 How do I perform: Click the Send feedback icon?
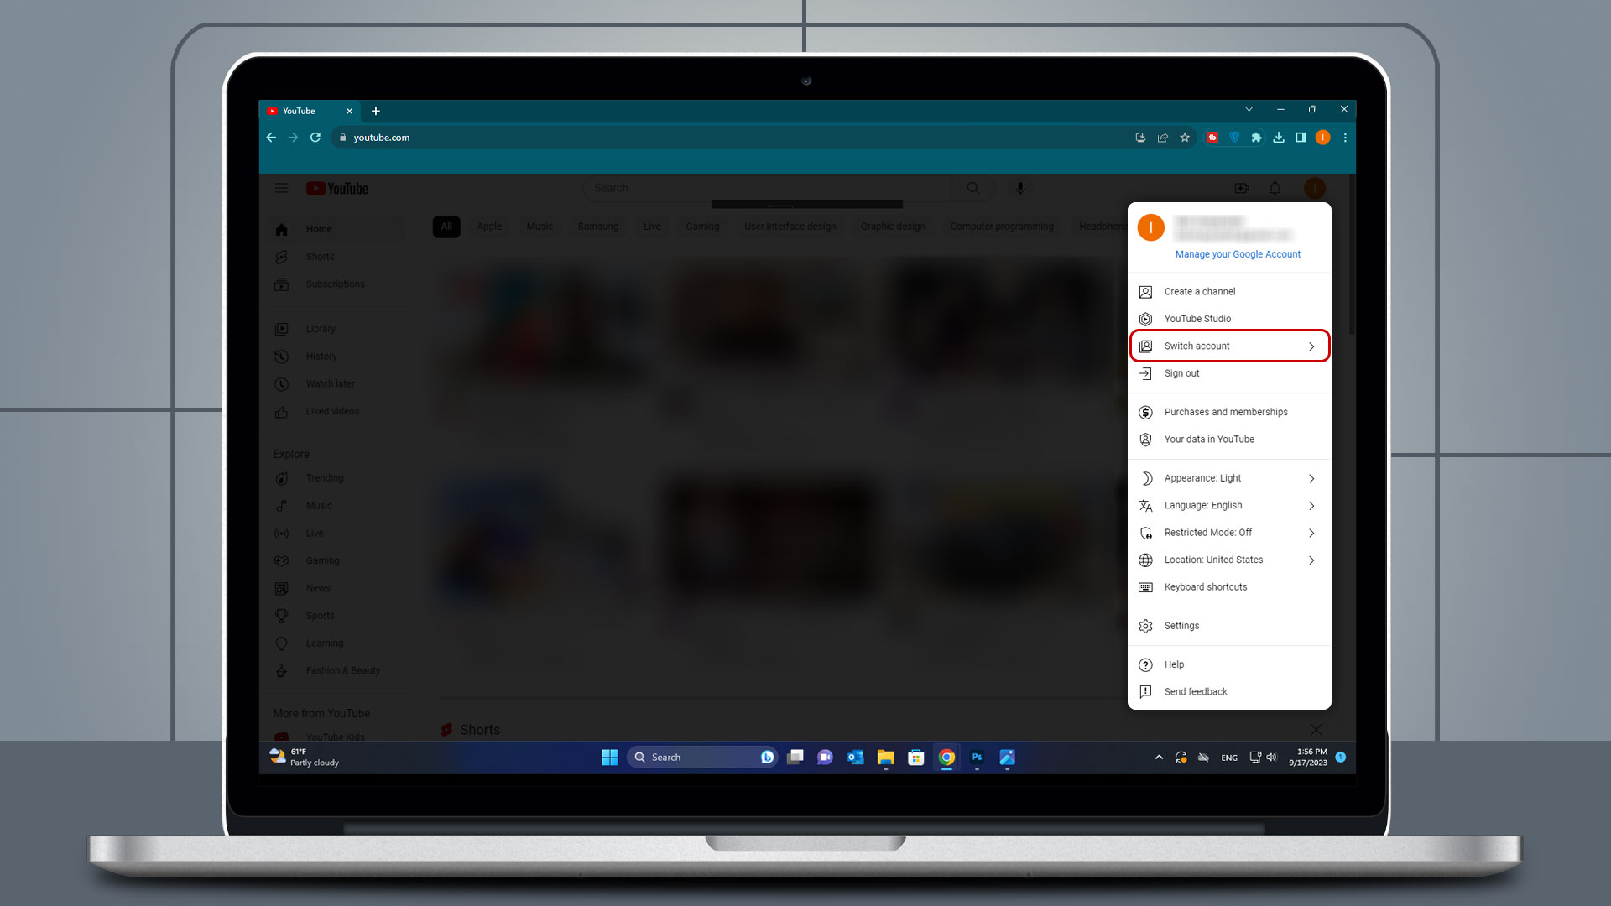tap(1145, 691)
